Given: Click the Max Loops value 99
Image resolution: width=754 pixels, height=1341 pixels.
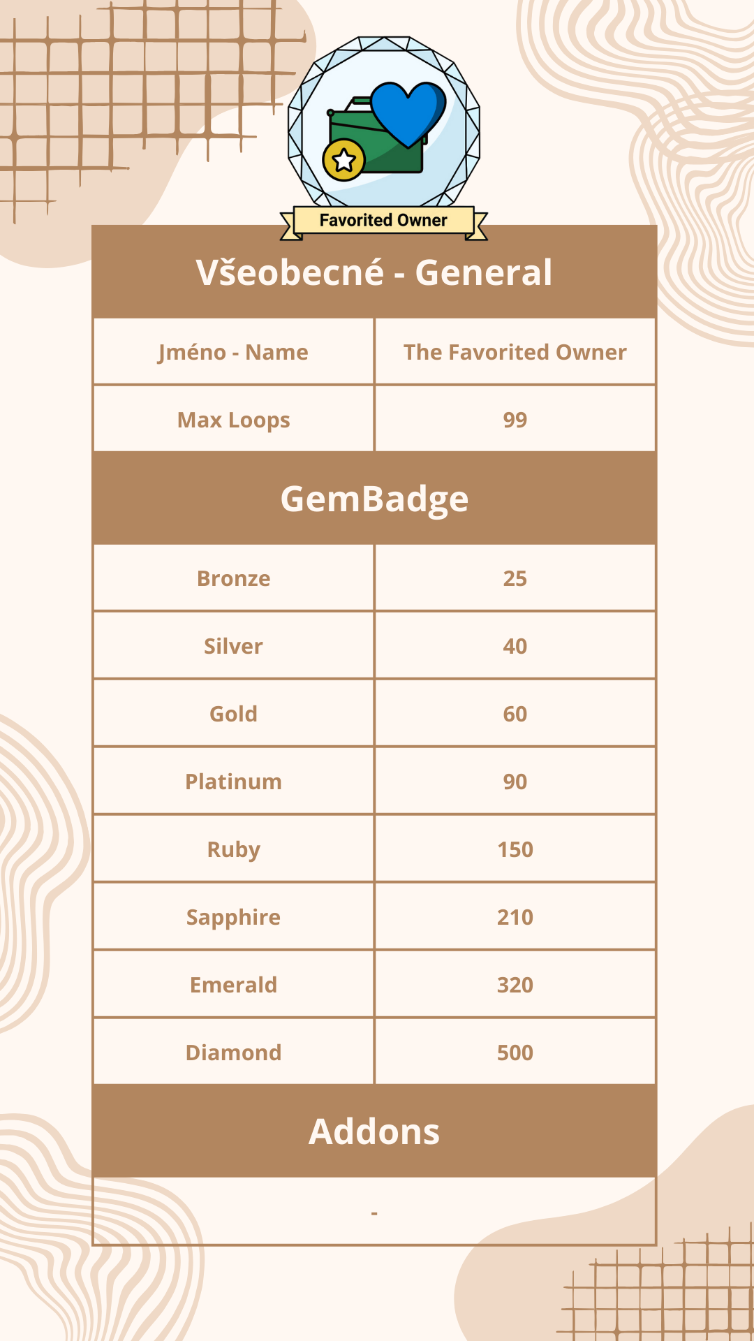Looking at the screenshot, I should click(x=515, y=420).
